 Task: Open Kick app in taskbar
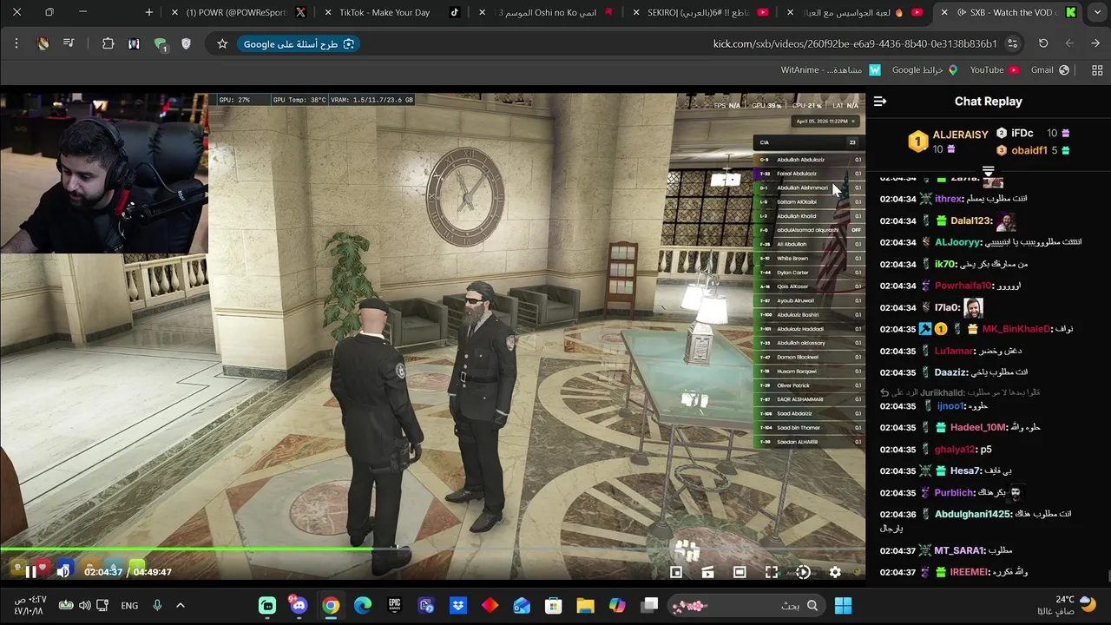coord(267,605)
